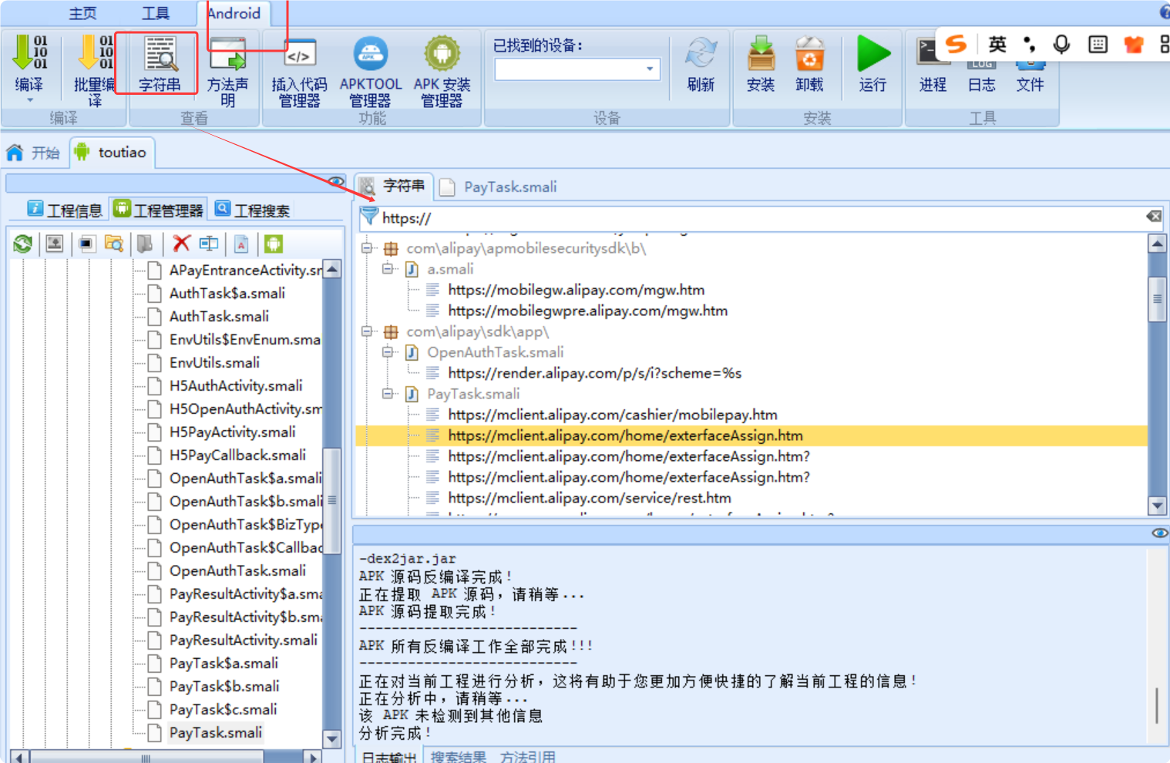Viewport: 1170px width, 763px height.
Task: Open the 文件 tool in ribbon
Action: click(1030, 77)
